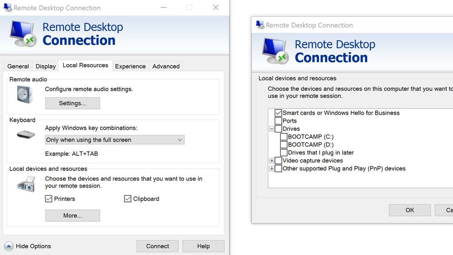The width and height of the screenshot is (453, 255).
Task: Click the Local devices and resources printer icon
Action: tap(25, 184)
